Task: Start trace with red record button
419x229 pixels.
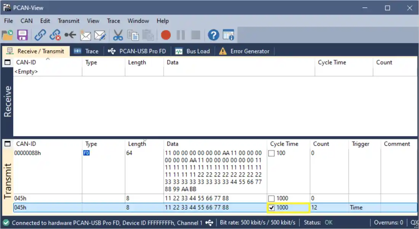Action: tap(166, 35)
